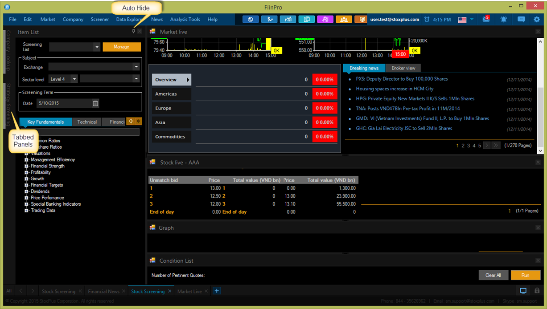547x309 pixels.
Task: Click the US flag language icon
Action: coord(462,20)
